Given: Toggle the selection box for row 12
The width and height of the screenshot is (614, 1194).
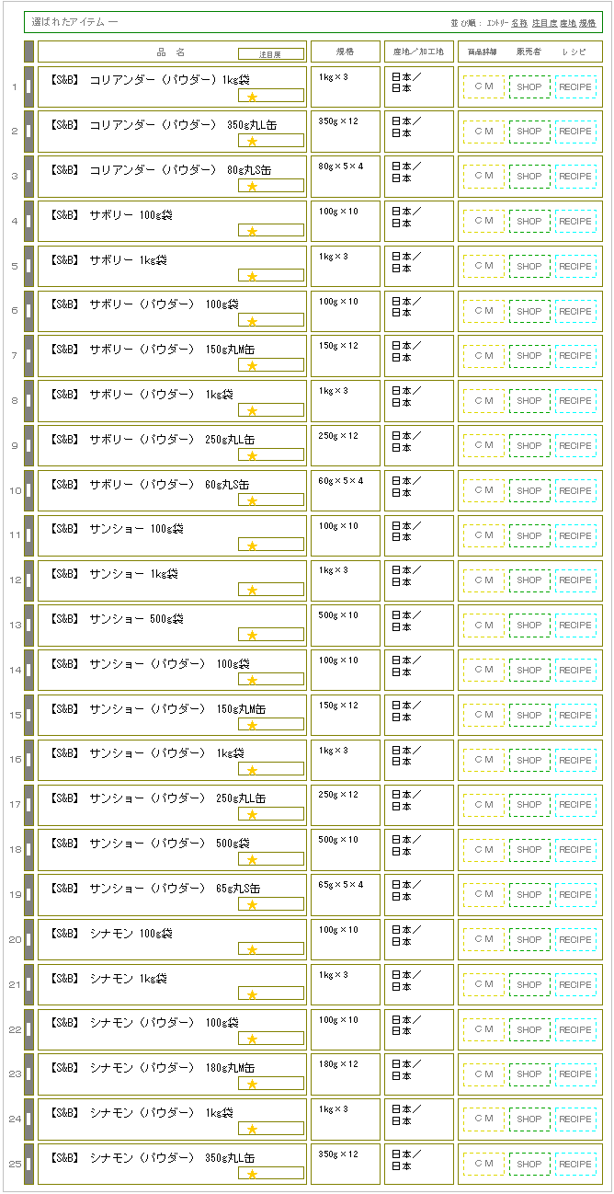Looking at the screenshot, I should coord(28,580).
